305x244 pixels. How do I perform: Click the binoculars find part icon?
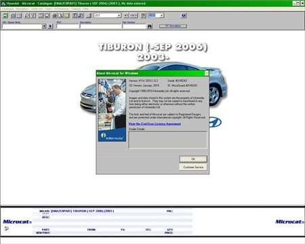(150, 26)
